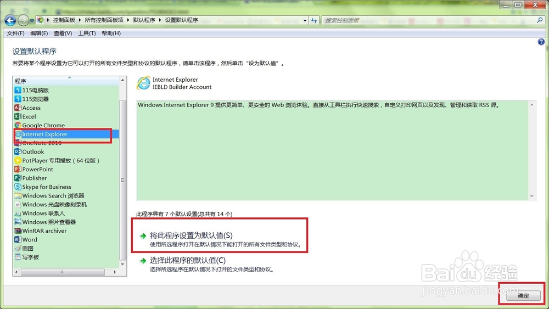Image resolution: width=549 pixels, height=309 pixels.
Task: Click the Forward navigation arrow
Action: [x=23, y=21]
